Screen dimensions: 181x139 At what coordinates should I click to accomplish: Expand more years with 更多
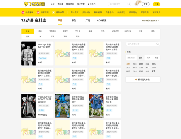click(x=154, y=71)
